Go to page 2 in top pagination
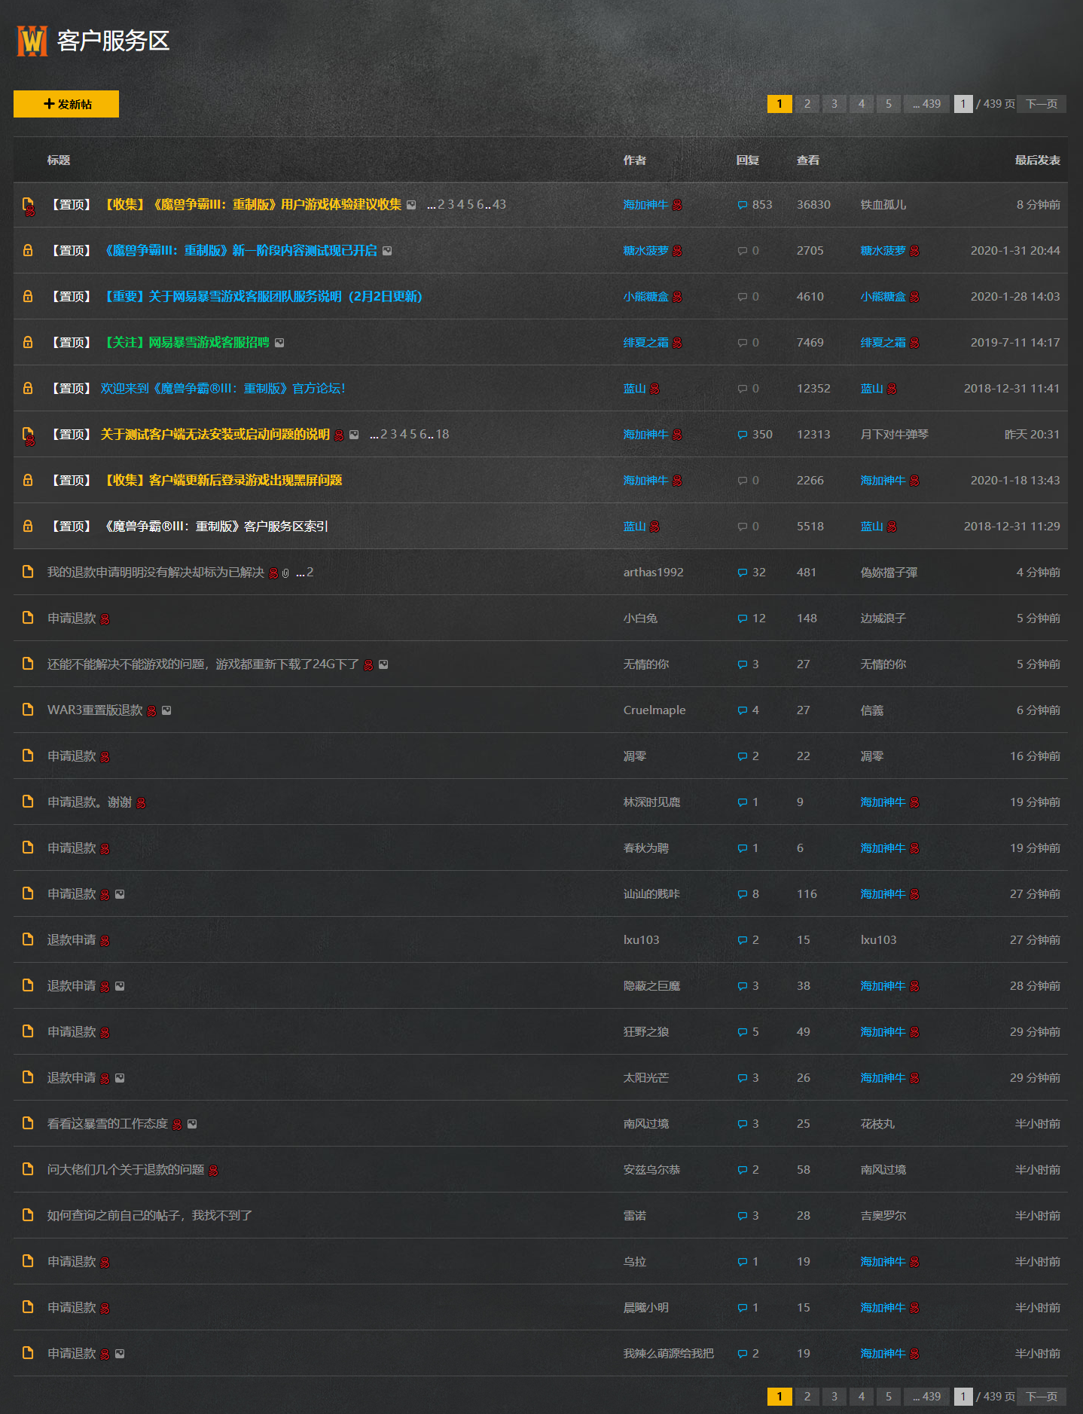The height and width of the screenshot is (1414, 1083). (807, 104)
